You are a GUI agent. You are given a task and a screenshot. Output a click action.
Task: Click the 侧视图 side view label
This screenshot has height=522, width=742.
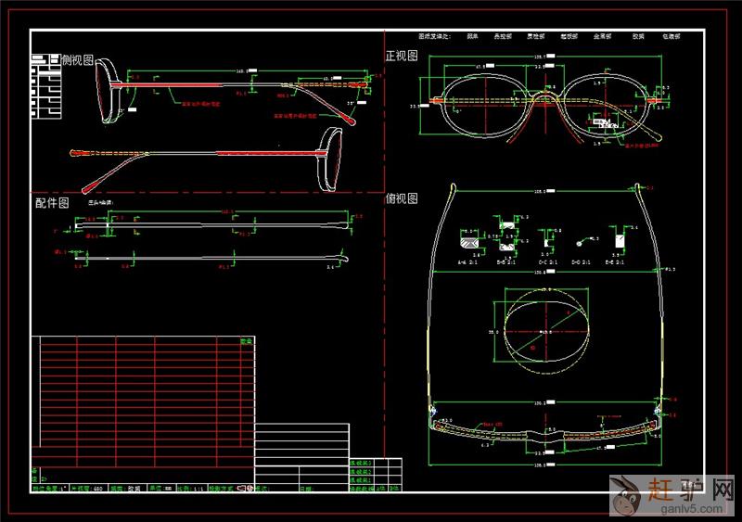point(78,59)
